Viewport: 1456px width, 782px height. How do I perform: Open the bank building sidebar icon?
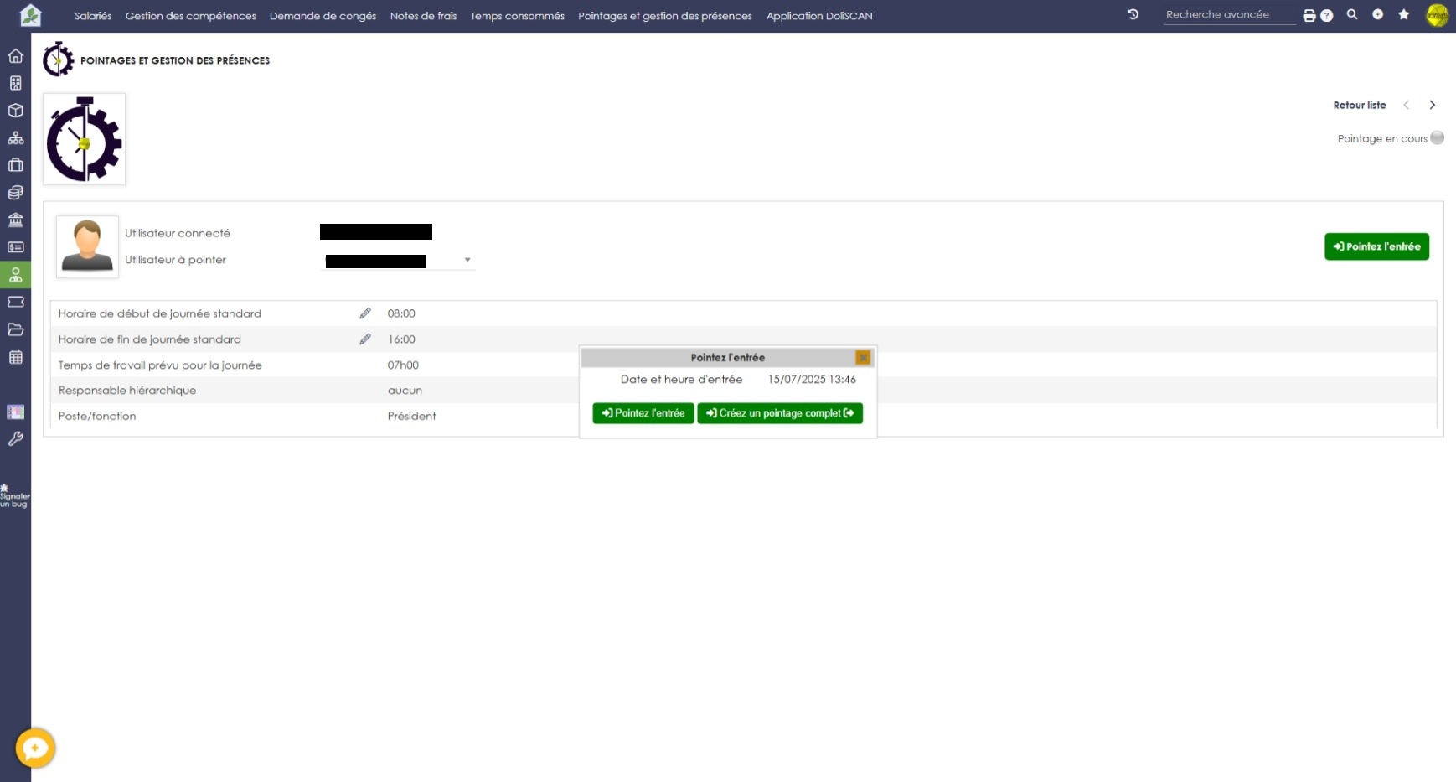click(15, 220)
